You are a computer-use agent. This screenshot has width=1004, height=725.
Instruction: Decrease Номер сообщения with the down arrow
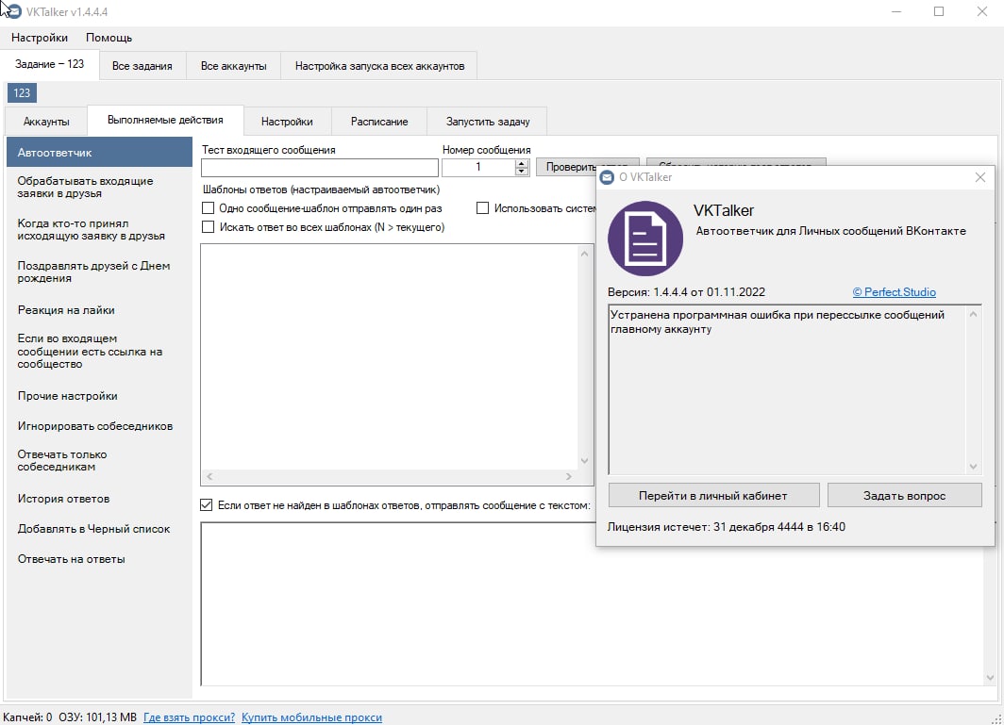click(522, 171)
